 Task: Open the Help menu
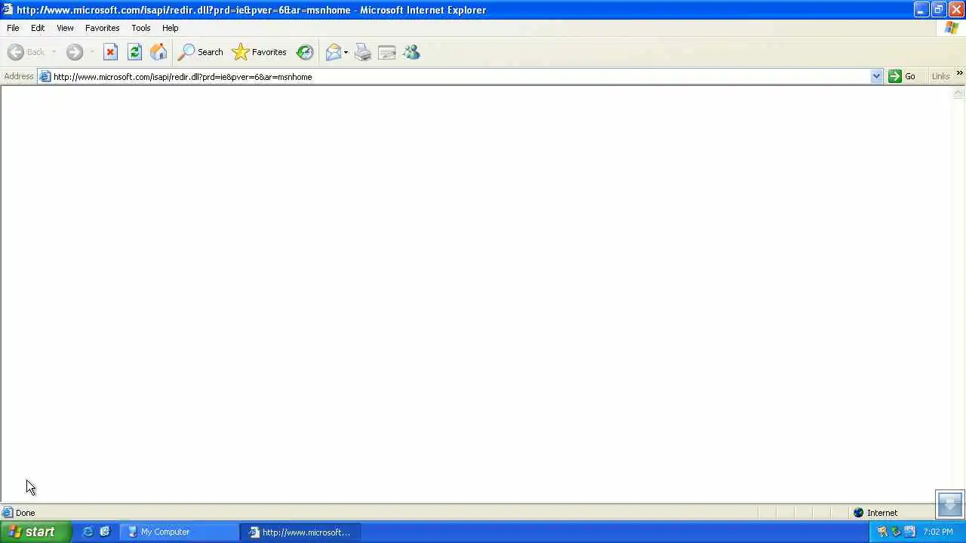[x=170, y=28]
